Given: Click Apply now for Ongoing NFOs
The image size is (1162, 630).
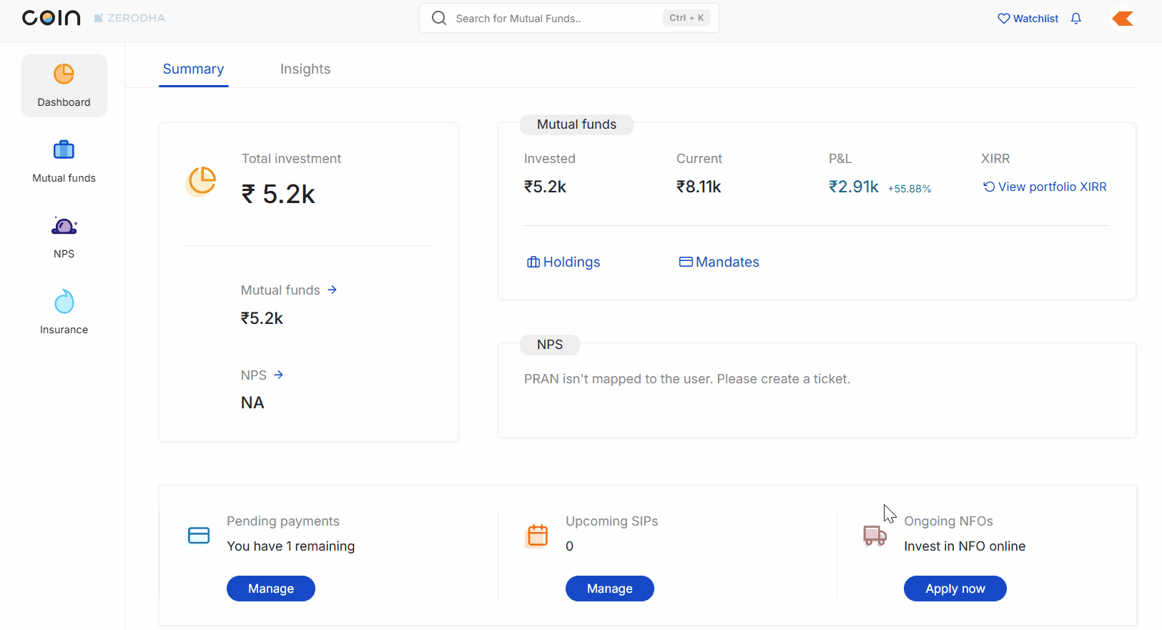Looking at the screenshot, I should (x=955, y=589).
